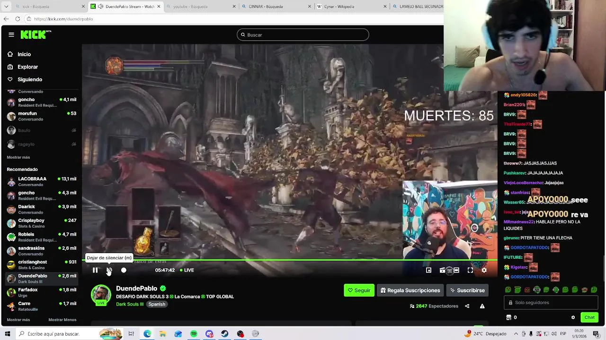606x340 pixels.
Task: Pick first green emote in chat
Action: [508, 290]
